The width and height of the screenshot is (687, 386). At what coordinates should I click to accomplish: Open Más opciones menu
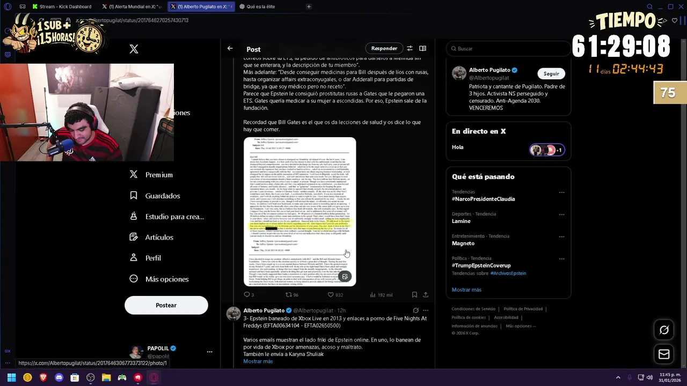159,279
